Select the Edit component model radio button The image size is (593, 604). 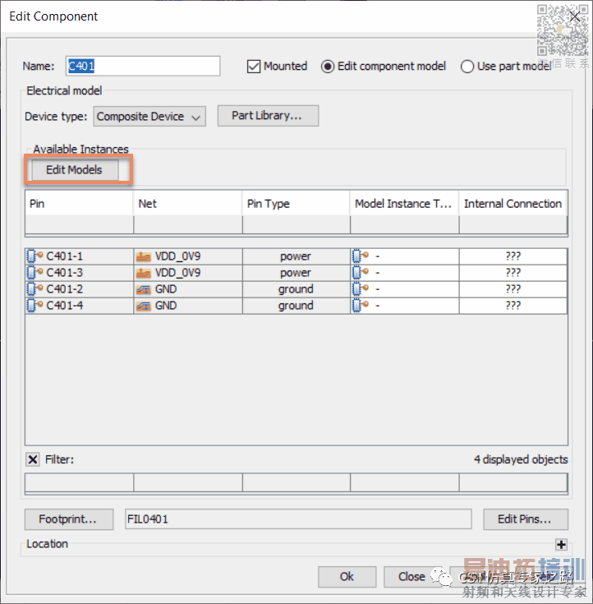click(x=328, y=67)
